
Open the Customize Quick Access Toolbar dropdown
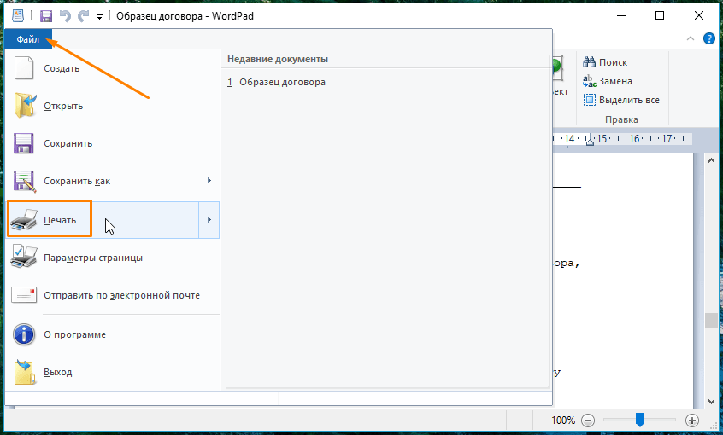[x=99, y=17]
